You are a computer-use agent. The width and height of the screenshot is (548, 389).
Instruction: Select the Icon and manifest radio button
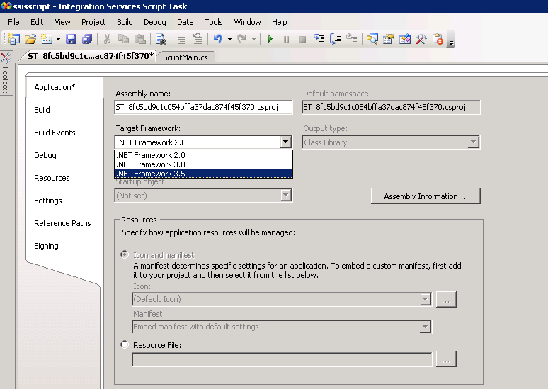[125, 254]
